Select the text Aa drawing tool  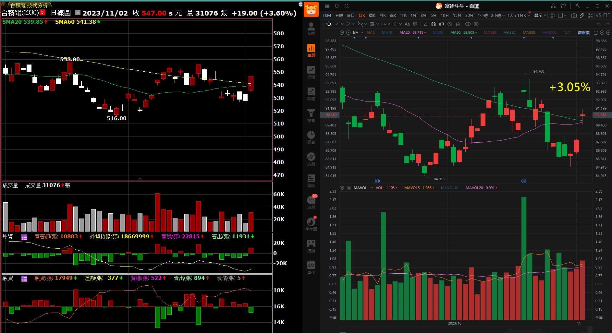(407, 24)
